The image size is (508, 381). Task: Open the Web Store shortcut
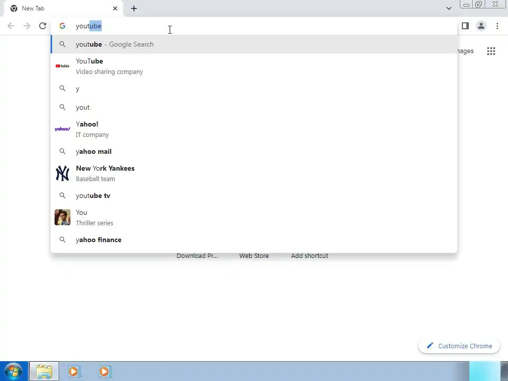coord(254,255)
